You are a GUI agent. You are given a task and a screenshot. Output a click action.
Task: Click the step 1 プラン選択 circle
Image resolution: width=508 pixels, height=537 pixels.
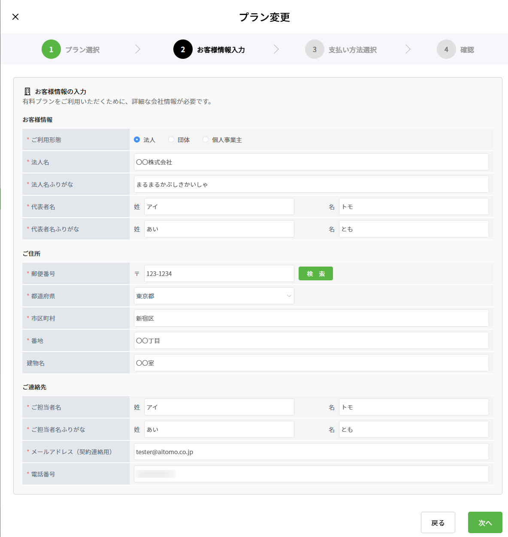point(51,49)
